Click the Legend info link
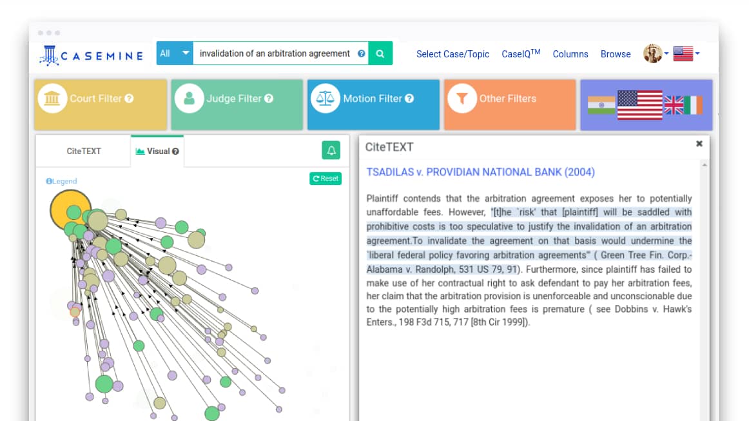 [61, 181]
